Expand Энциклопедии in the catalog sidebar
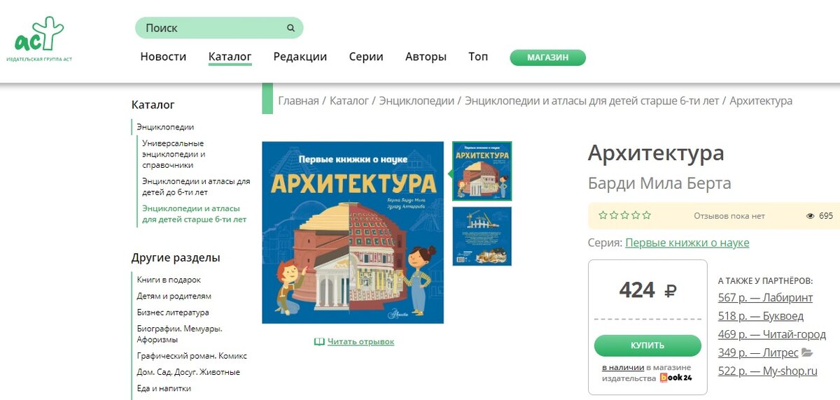Viewport: 840px width, 400px height. pyautogui.click(x=165, y=127)
